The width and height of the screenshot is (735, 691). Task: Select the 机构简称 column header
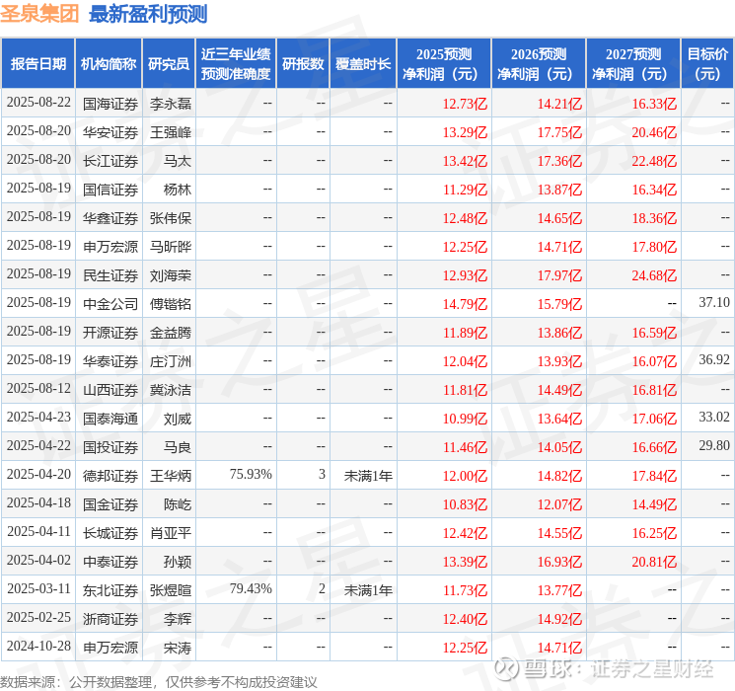[109, 64]
